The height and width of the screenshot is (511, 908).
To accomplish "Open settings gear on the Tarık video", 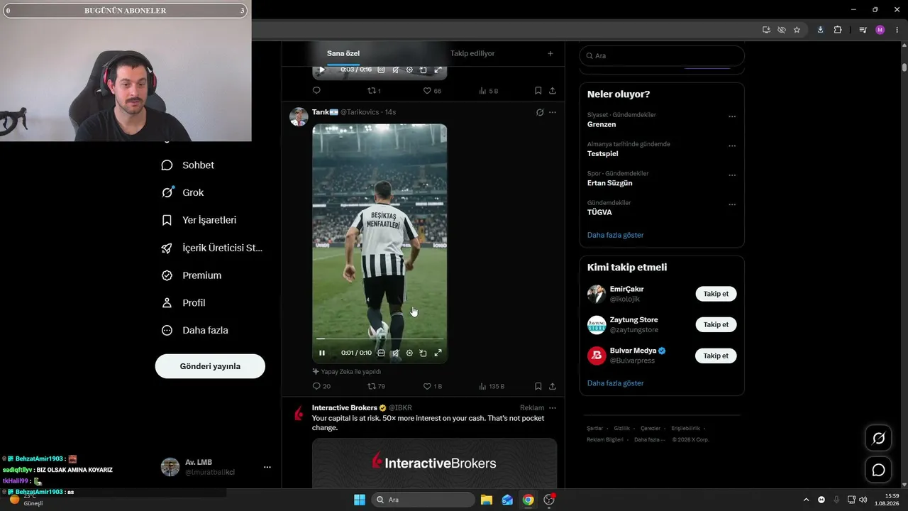I will [x=409, y=353].
